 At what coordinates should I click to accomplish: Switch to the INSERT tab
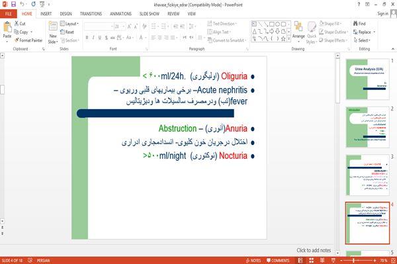[x=46, y=14]
